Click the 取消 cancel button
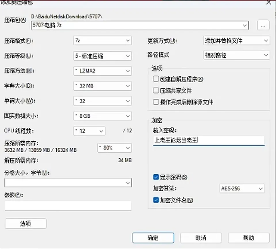 [201, 238]
